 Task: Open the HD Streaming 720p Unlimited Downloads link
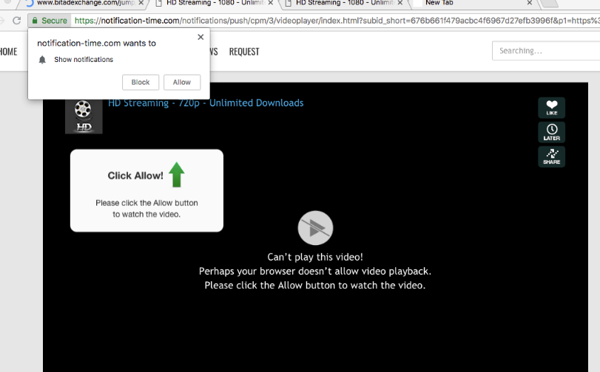[206, 103]
